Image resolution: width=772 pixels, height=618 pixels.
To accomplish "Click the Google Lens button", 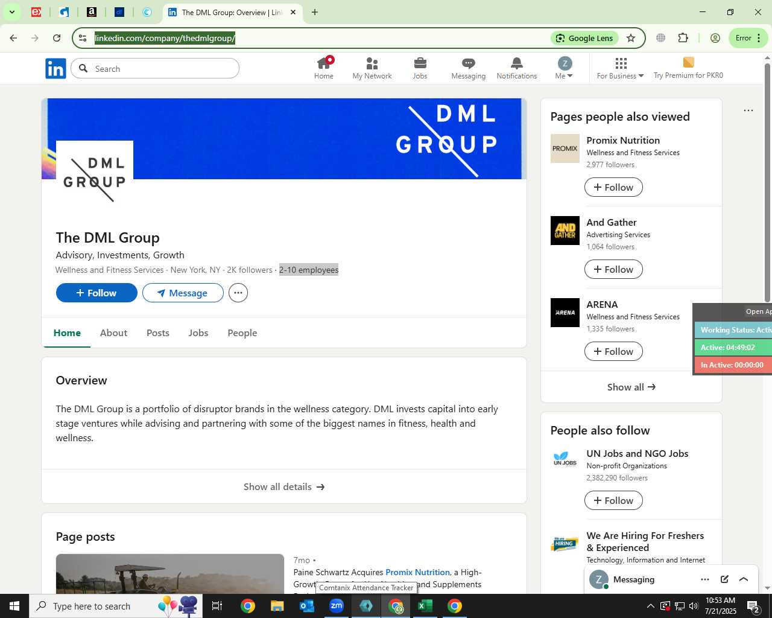I will [584, 38].
